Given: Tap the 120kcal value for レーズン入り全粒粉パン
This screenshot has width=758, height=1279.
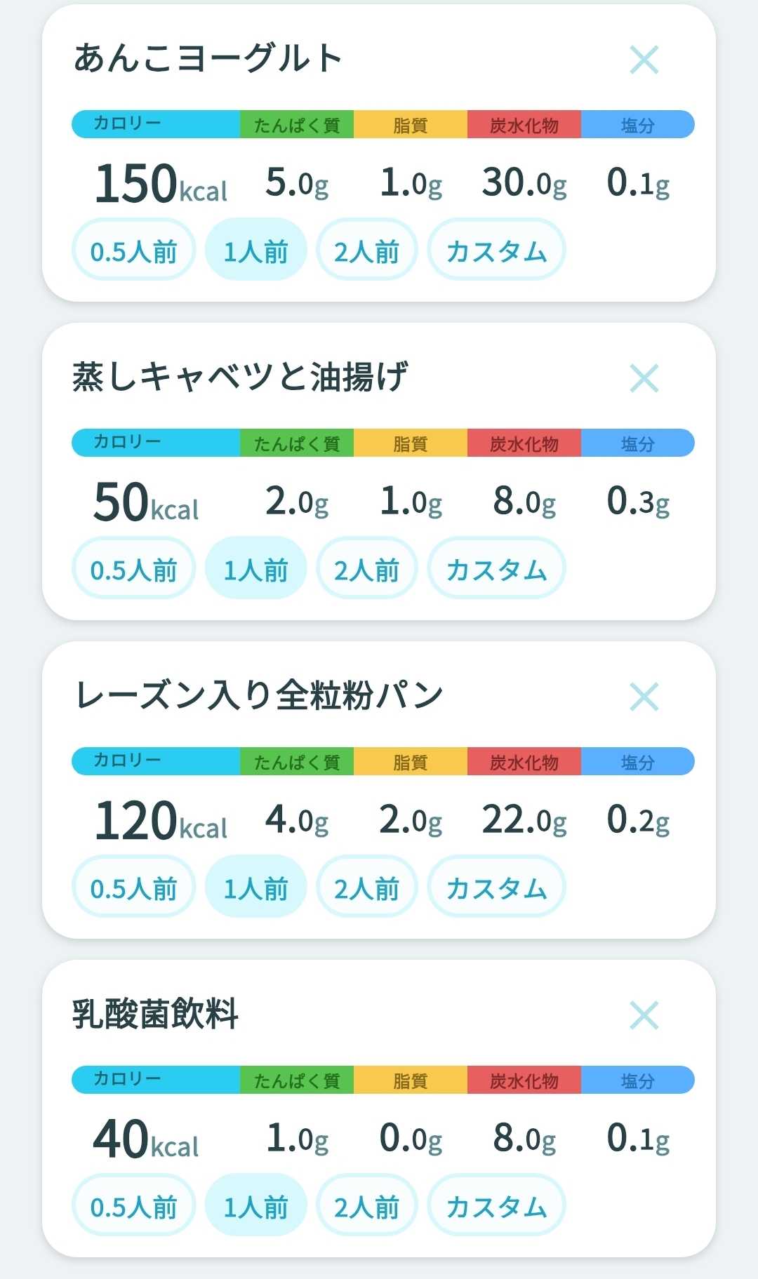Looking at the screenshot, I should click(161, 820).
